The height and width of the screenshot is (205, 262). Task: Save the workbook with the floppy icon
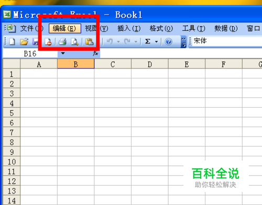[x=36, y=42]
